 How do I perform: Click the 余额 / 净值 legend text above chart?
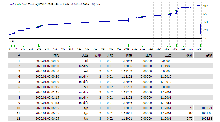point(16,4)
